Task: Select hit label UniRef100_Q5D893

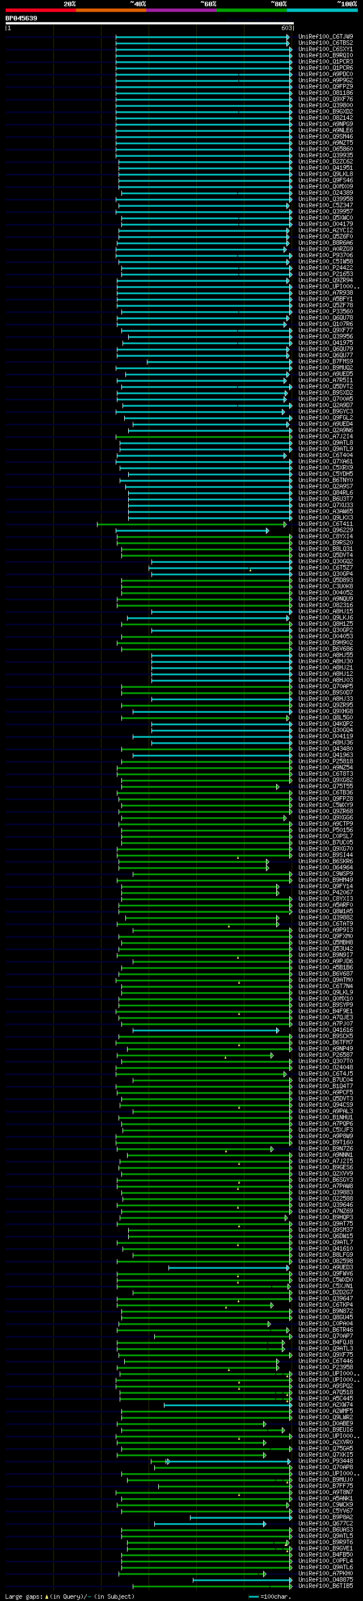Action: (326, 580)
